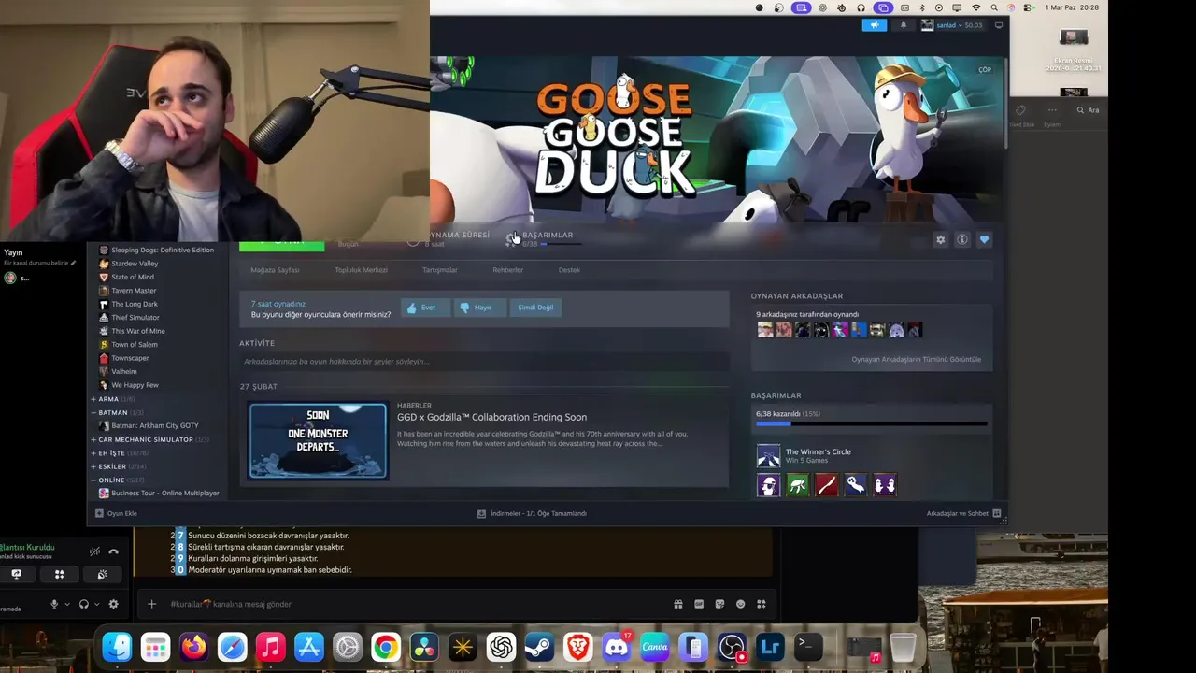
Task: Open OBS in the Dock
Action: 732,647
